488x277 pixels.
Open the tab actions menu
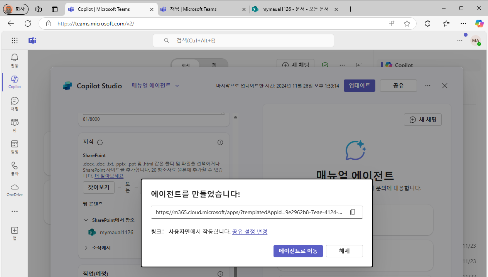(x=55, y=9)
